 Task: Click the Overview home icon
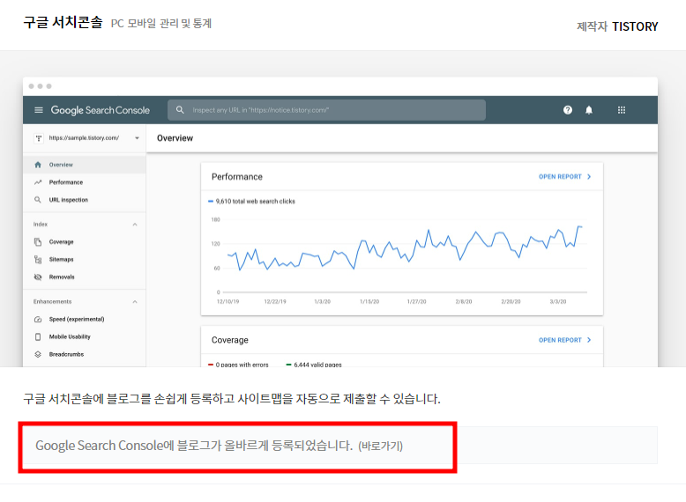tap(38, 165)
